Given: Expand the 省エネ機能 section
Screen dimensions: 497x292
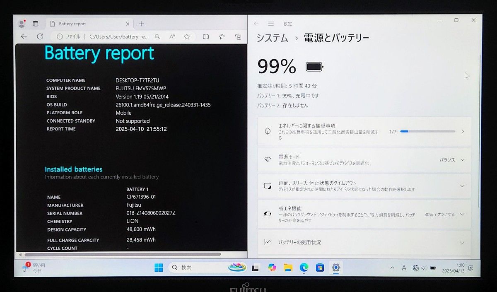Looking at the screenshot, I should (x=364, y=214).
